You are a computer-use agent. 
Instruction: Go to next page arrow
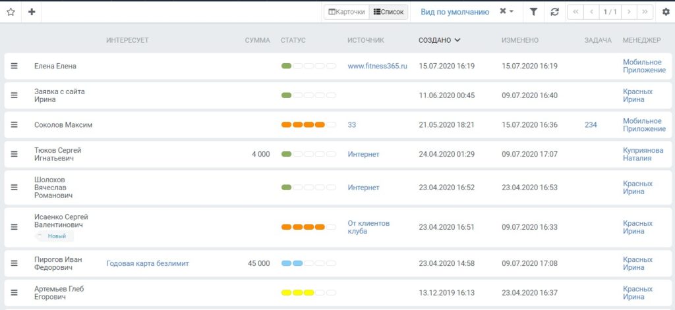click(x=629, y=12)
